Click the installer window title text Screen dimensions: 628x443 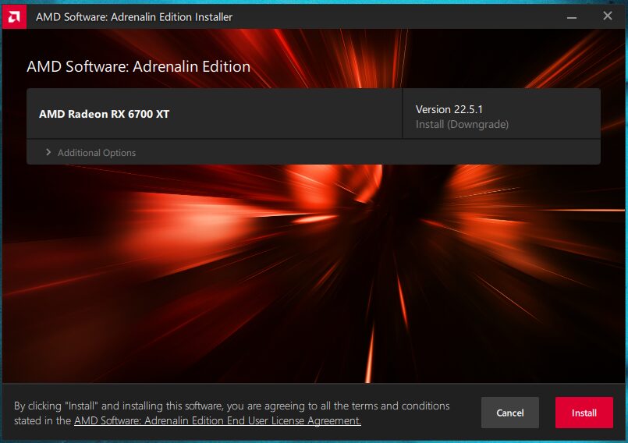coord(133,17)
